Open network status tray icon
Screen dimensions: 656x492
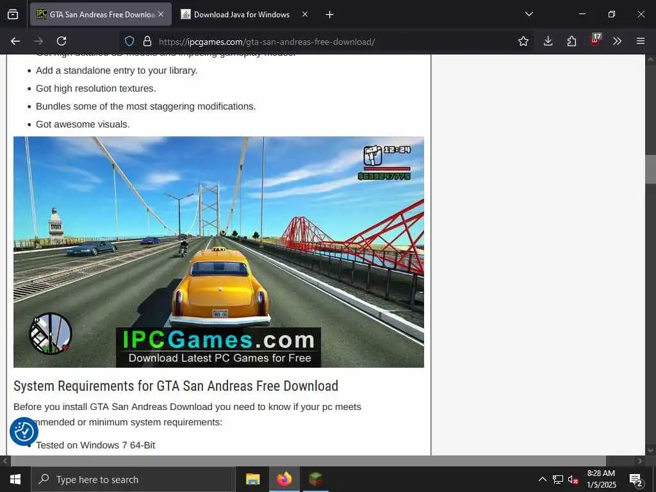click(558, 479)
